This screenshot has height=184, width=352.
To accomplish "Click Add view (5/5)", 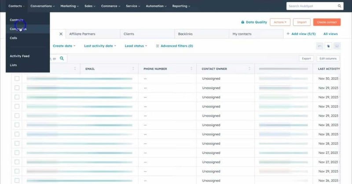I will click(303, 34).
